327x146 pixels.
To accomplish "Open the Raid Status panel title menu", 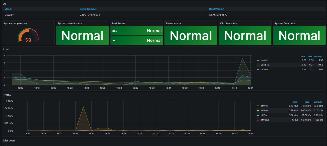I will click(x=118, y=23).
